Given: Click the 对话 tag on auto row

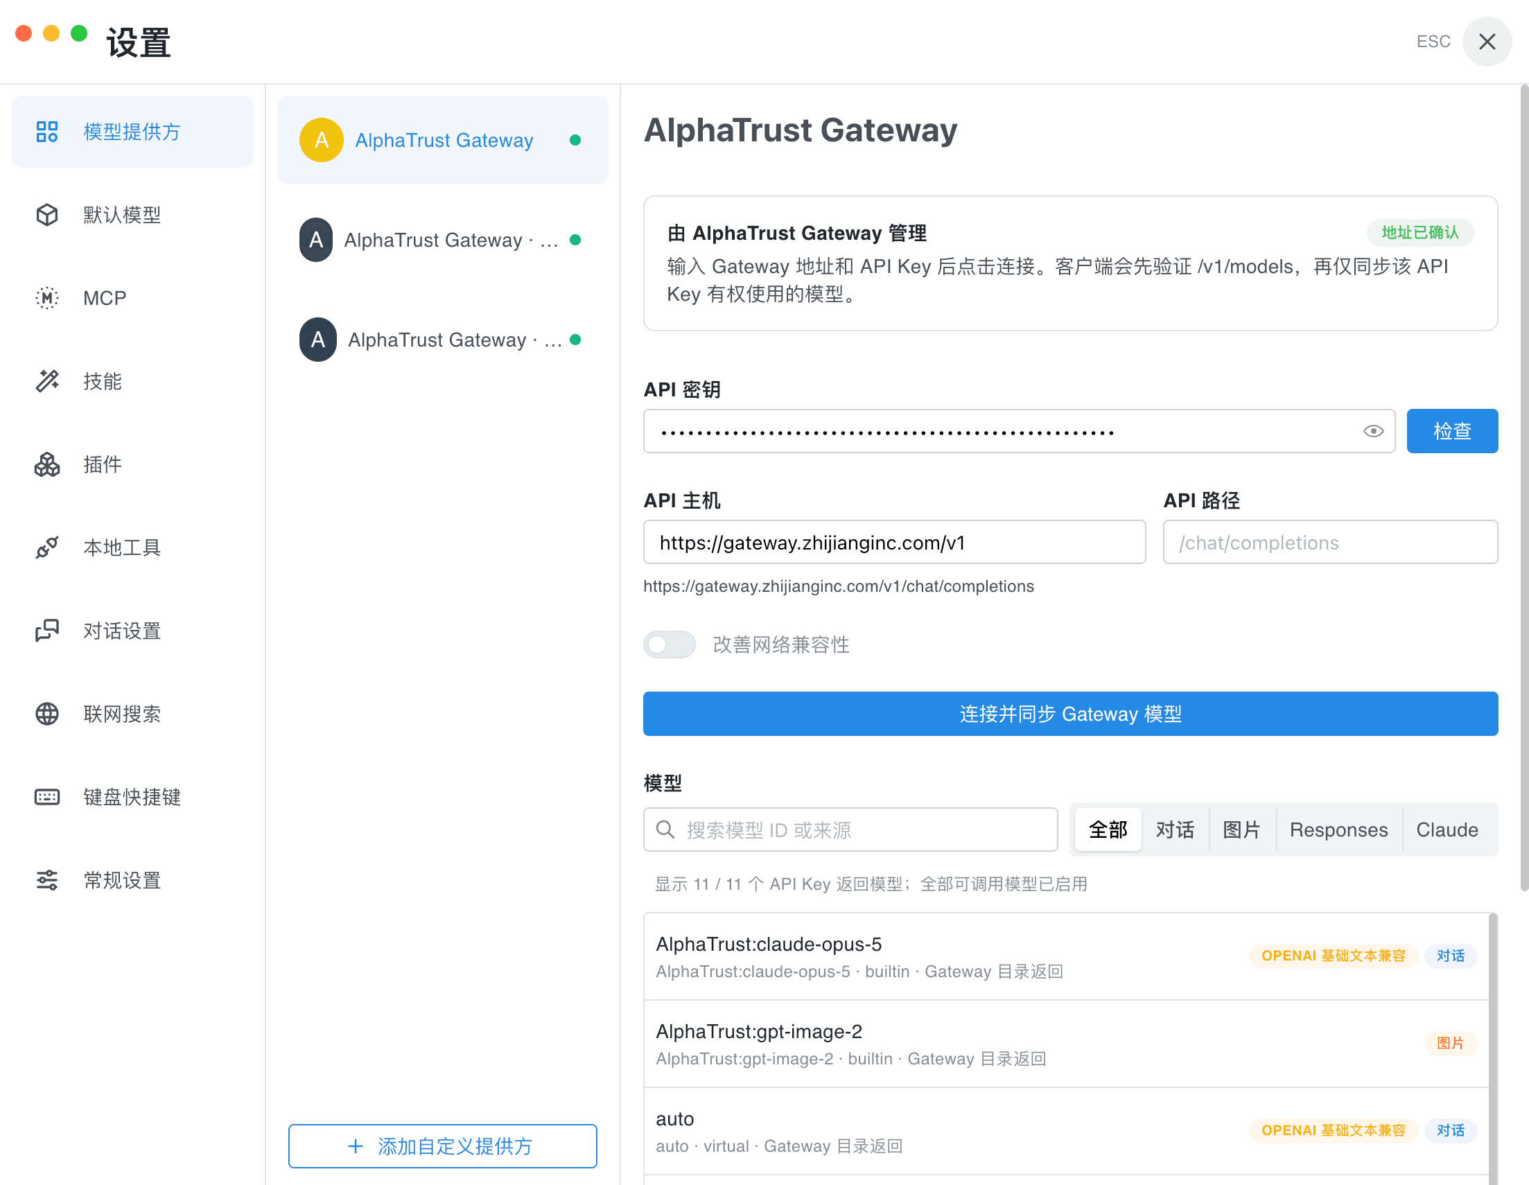Looking at the screenshot, I should point(1451,1131).
